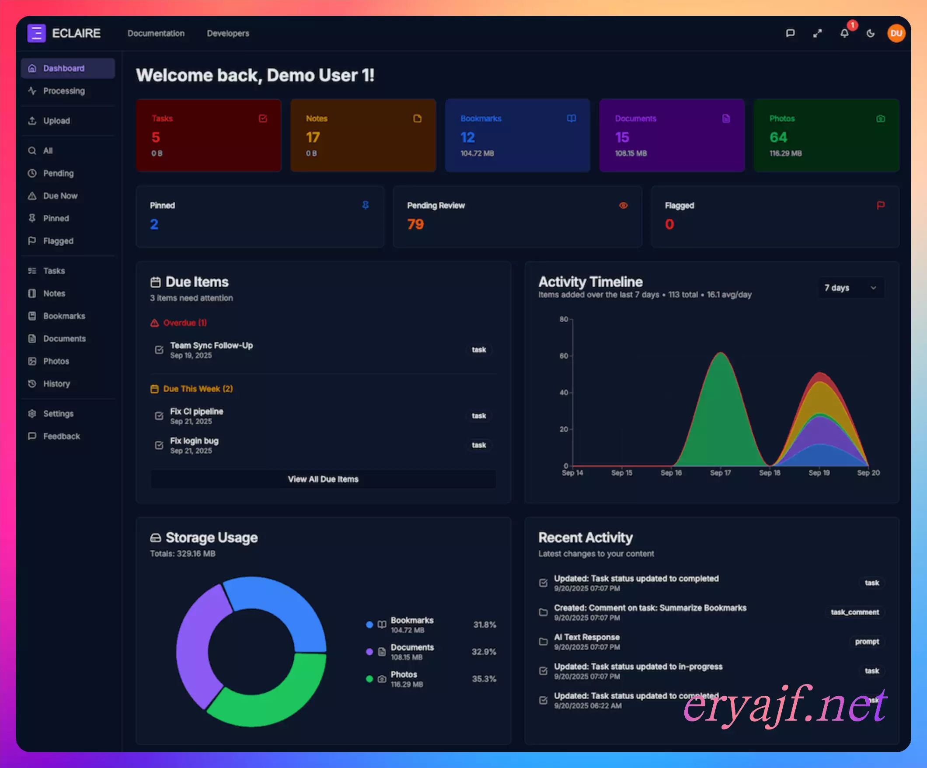Click the pin icon on Pinned card
The height and width of the screenshot is (768, 927).
point(366,206)
